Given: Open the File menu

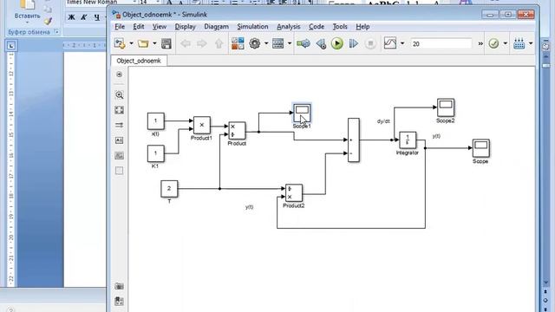Looking at the screenshot, I should click(x=120, y=27).
